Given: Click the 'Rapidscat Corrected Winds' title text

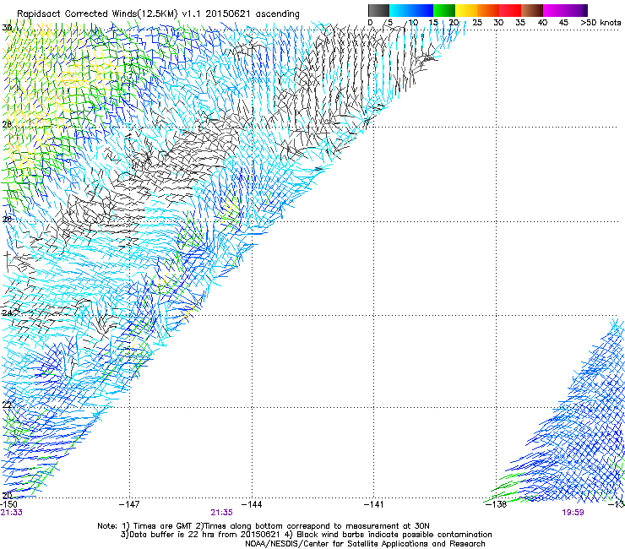Looking at the screenshot, I should (x=78, y=14).
